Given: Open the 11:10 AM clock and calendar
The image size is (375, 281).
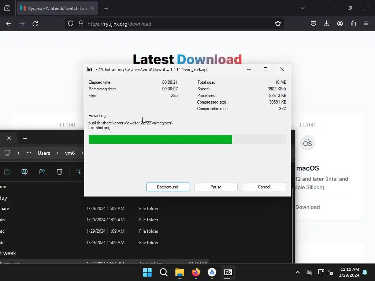Looking at the screenshot, I should 349,272.
